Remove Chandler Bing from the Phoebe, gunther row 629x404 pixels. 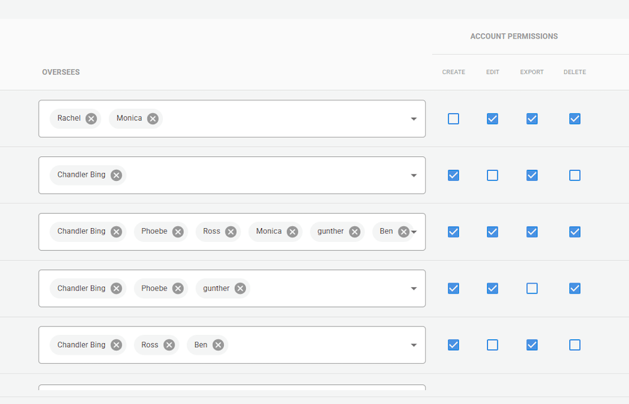tap(116, 288)
